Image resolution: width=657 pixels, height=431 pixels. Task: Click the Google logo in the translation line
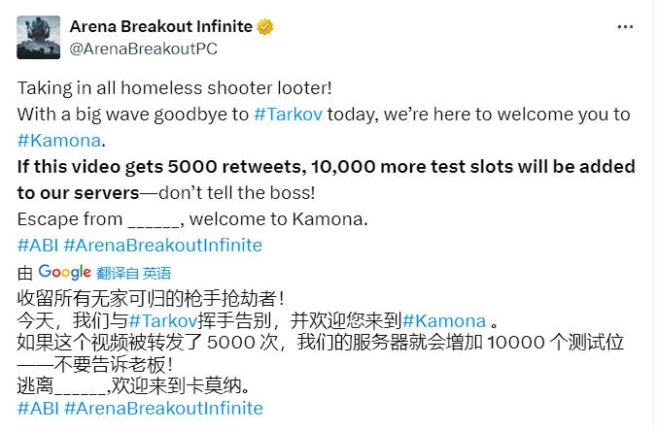pyautogui.click(x=64, y=272)
